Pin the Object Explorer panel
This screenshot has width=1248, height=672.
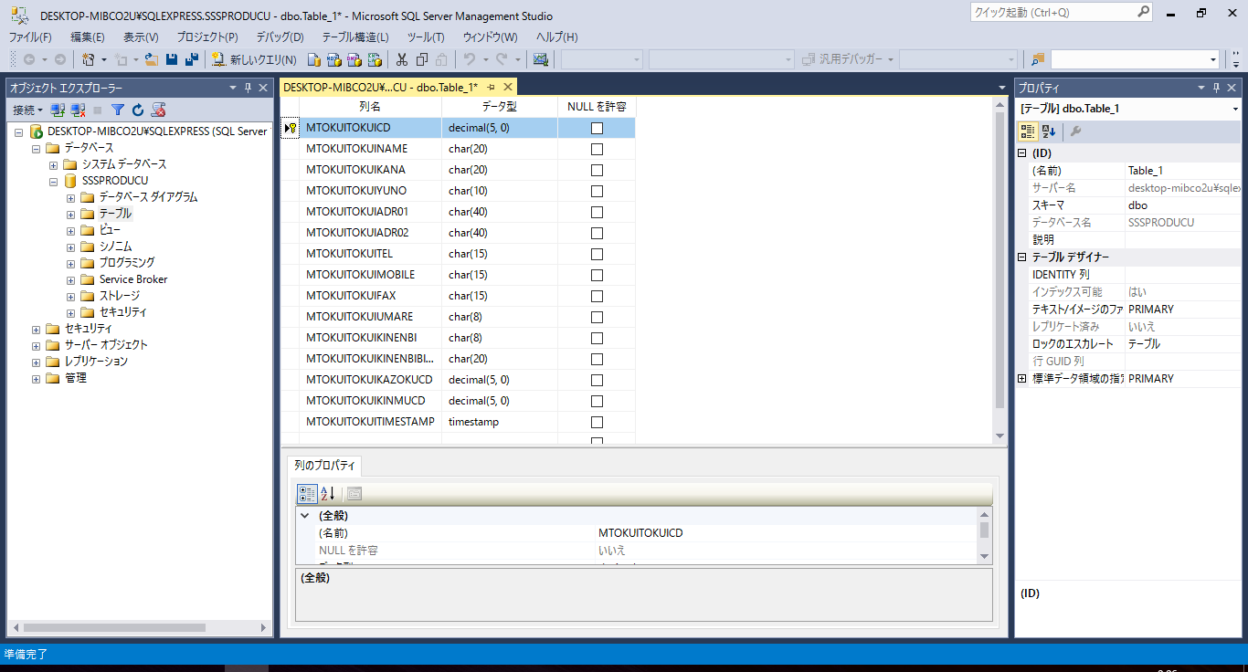pyautogui.click(x=248, y=88)
